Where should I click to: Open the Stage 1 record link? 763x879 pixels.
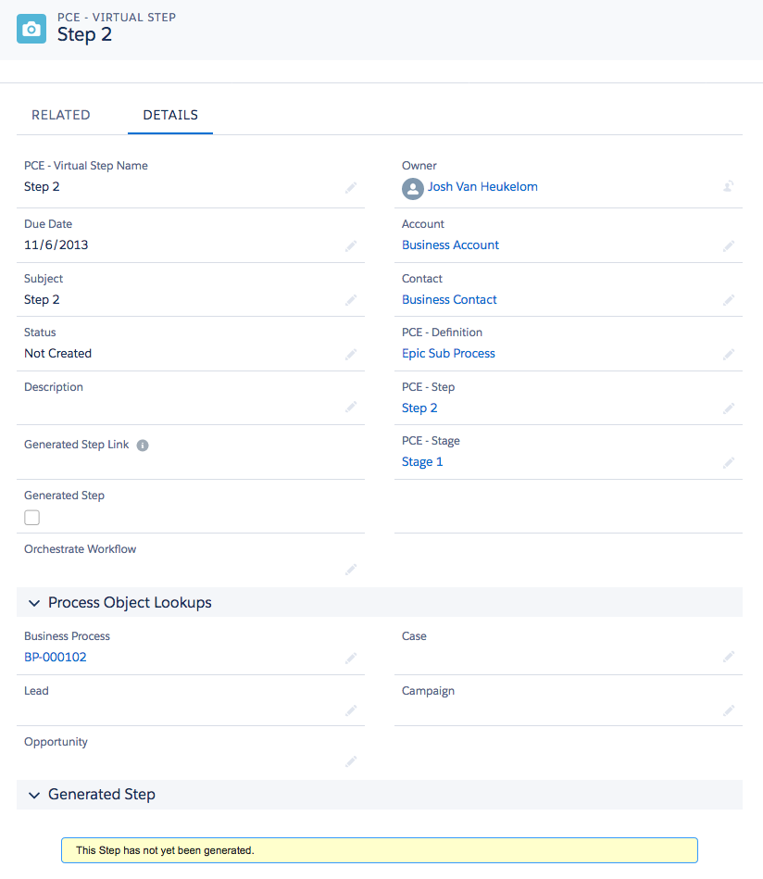click(422, 461)
